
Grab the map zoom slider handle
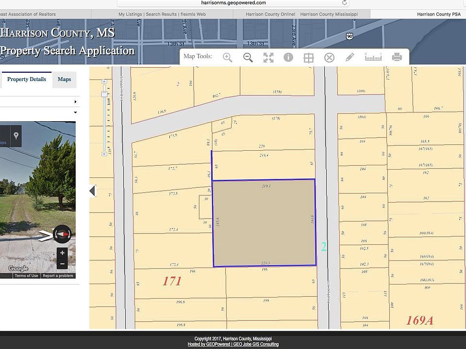tap(104, 94)
